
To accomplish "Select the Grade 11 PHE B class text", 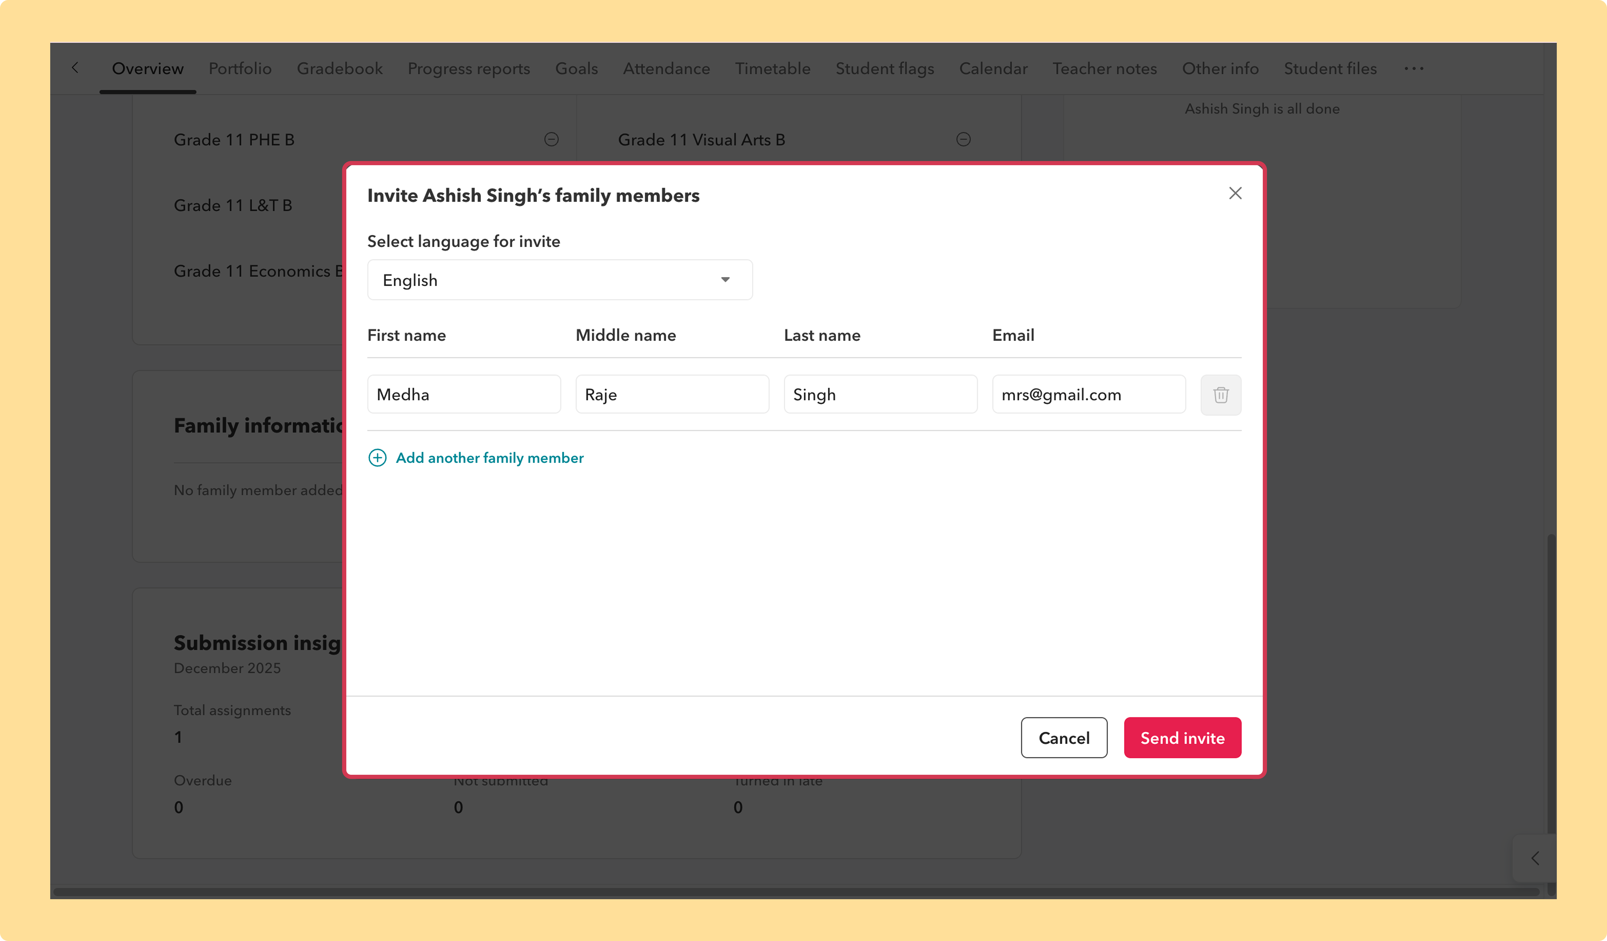I will click(234, 140).
